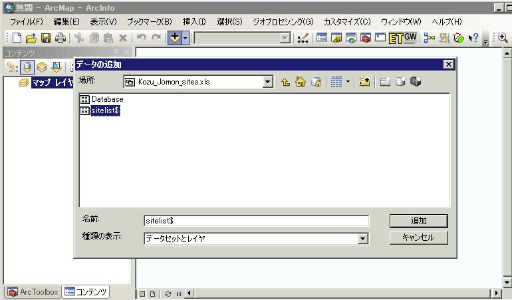Switch to the コンテンツ bottom tab
This screenshot has height=300, width=512.
pyautogui.click(x=85, y=291)
